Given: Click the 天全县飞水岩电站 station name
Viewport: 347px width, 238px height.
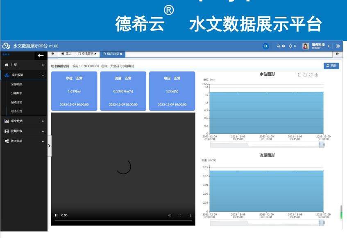Looking at the screenshot, I should 122,66.
